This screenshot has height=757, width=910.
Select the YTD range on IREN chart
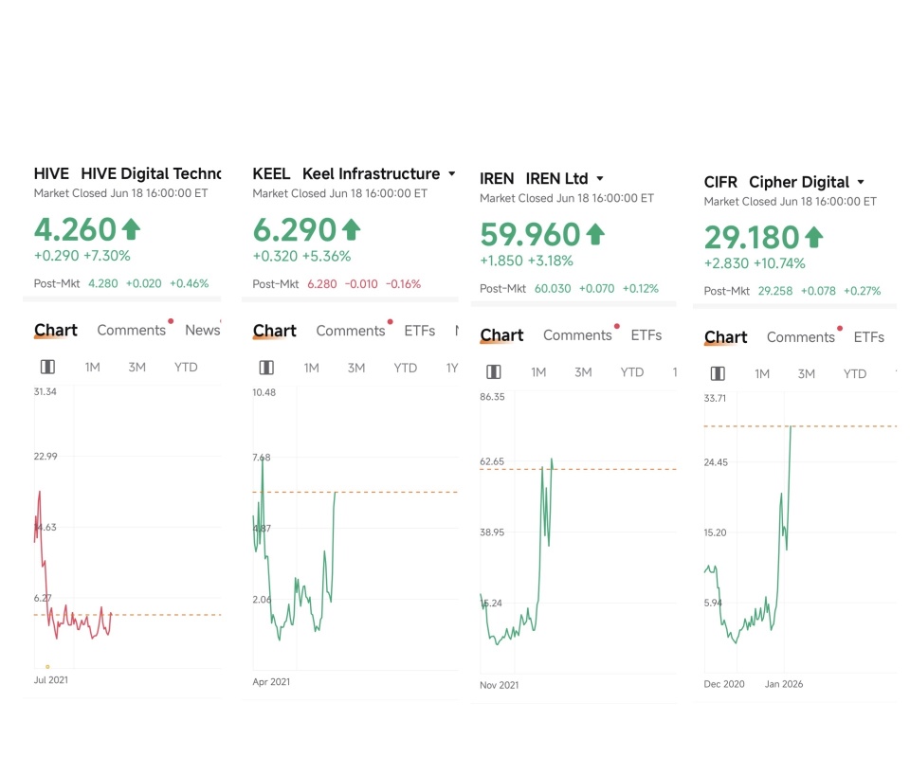pyautogui.click(x=632, y=372)
